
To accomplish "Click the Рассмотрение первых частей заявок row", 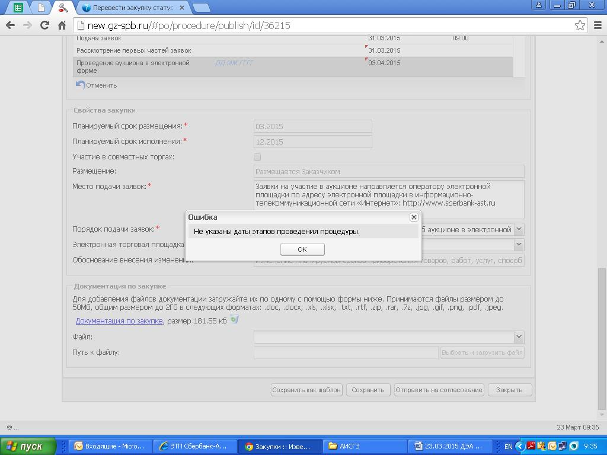I will [293, 51].
